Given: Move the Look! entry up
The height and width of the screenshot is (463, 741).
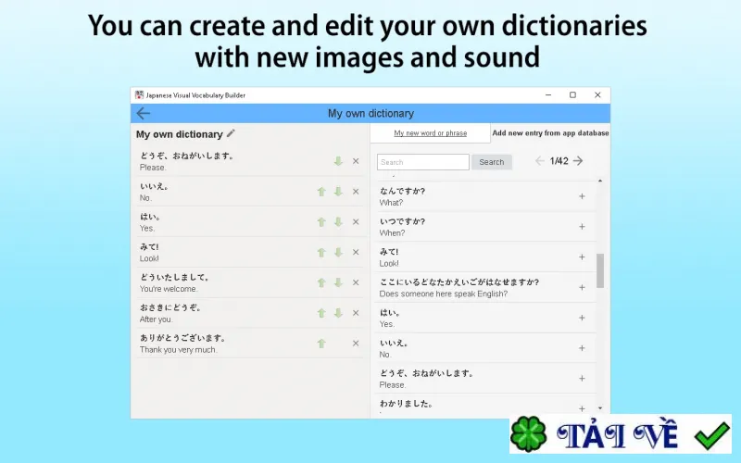Looking at the screenshot, I should [x=321, y=252].
